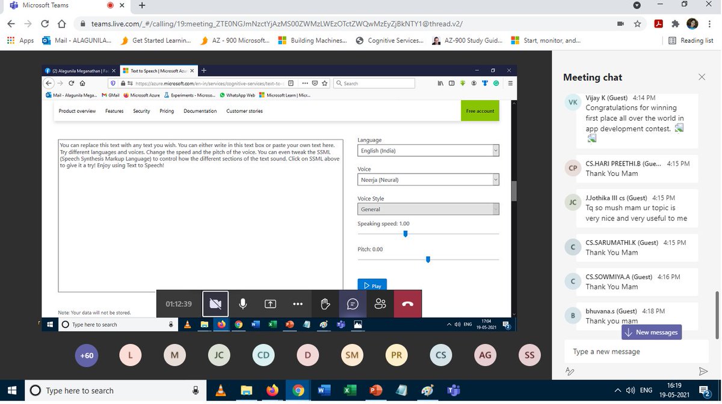Open the Adobe Acrobat extension
This screenshot has height=404, width=722.
tap(659, 24)
